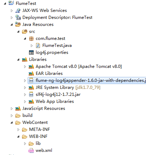Select the META-INF label
146x155 pixels.
click(x=40, y=129)
